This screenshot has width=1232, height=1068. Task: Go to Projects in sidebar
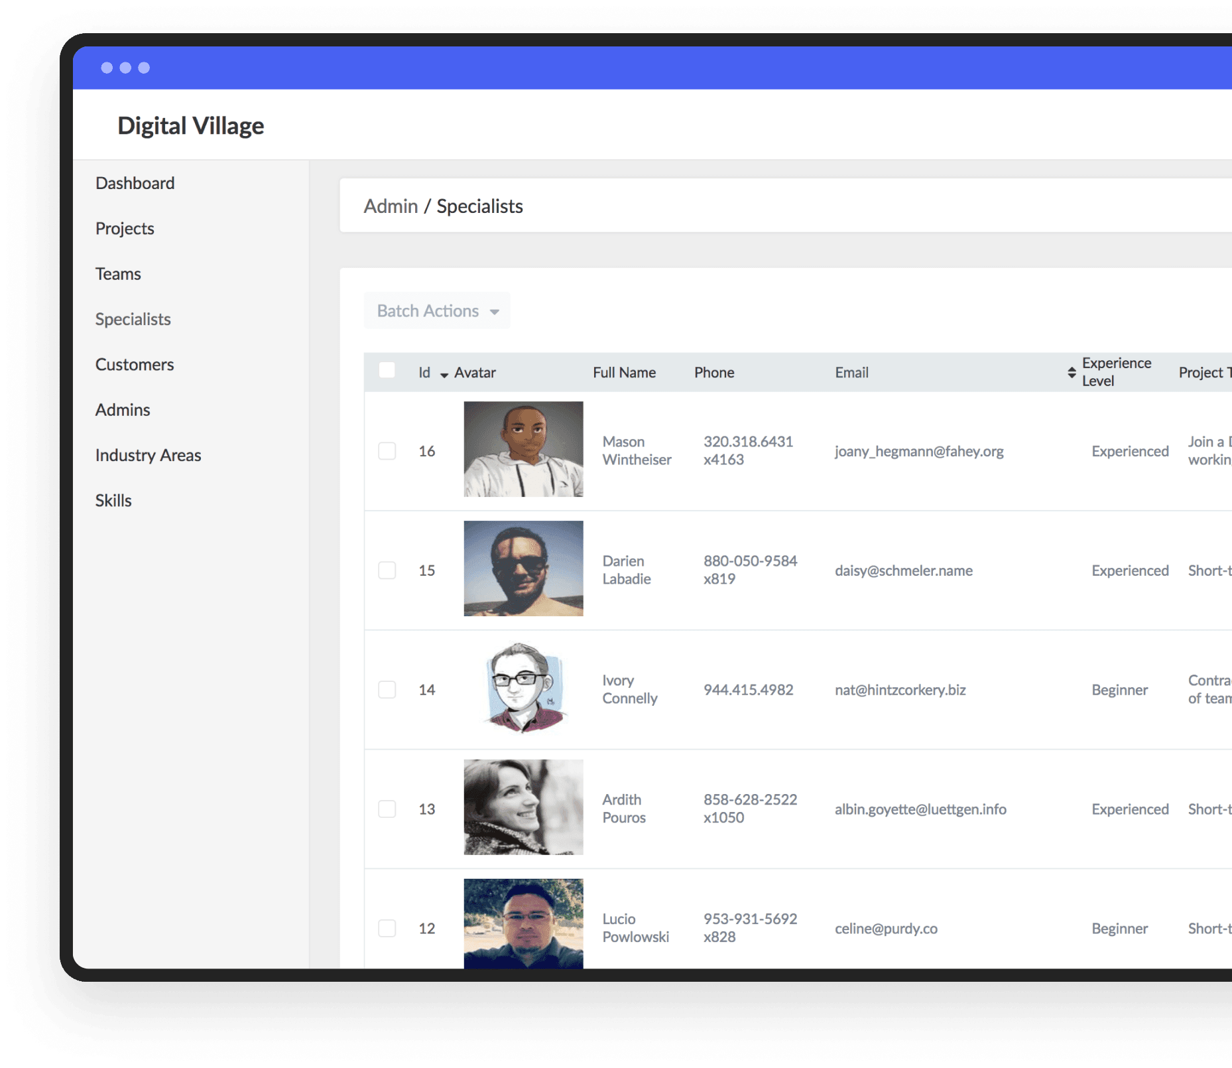pyautogui.click(x=125, y=228)
